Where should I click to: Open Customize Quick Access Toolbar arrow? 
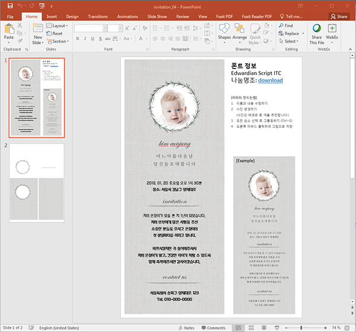52,7
